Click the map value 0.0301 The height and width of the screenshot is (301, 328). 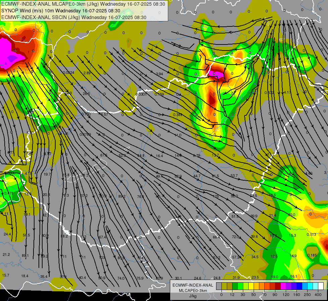[141, 94]
